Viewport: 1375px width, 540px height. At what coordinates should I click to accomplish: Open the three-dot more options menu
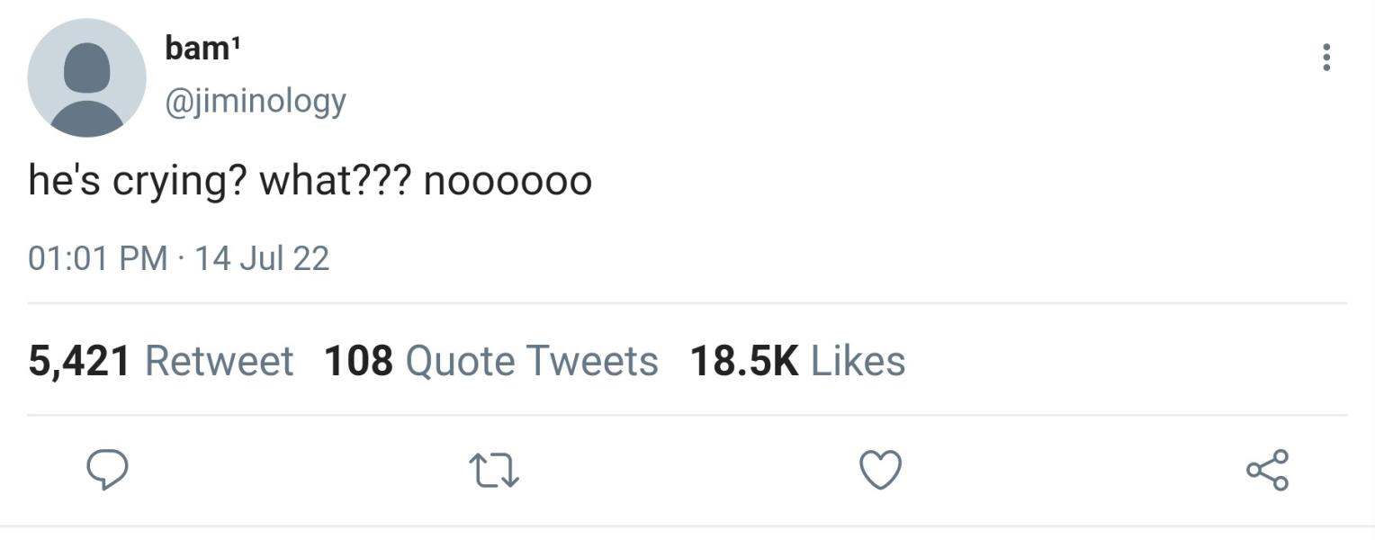(x=1326, y=58)
